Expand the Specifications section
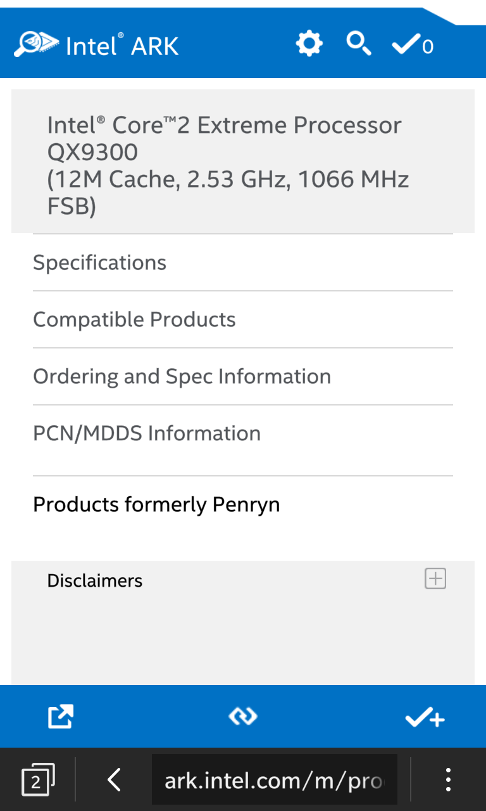This screenshot has width=486, height=811. [x=100, y=262]
